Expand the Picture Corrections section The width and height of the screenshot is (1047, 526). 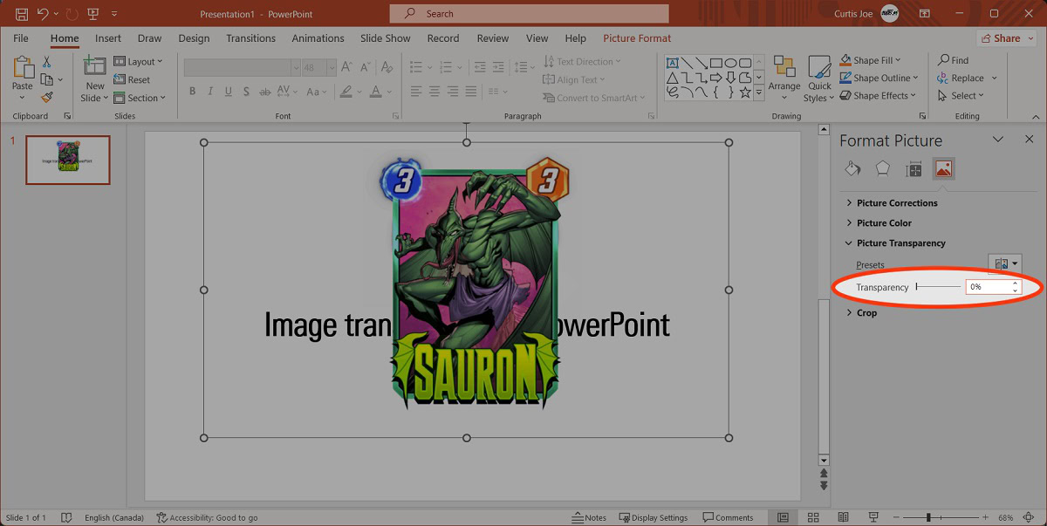click(x=897, y=203)
